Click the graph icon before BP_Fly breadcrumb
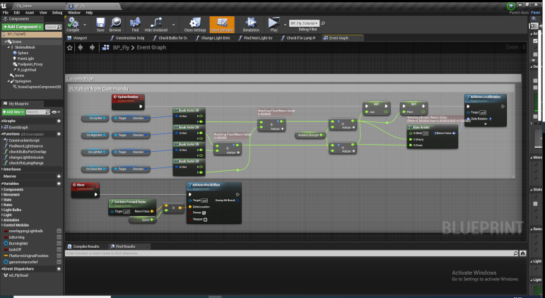The image size is (545, 298). [106, 47]
